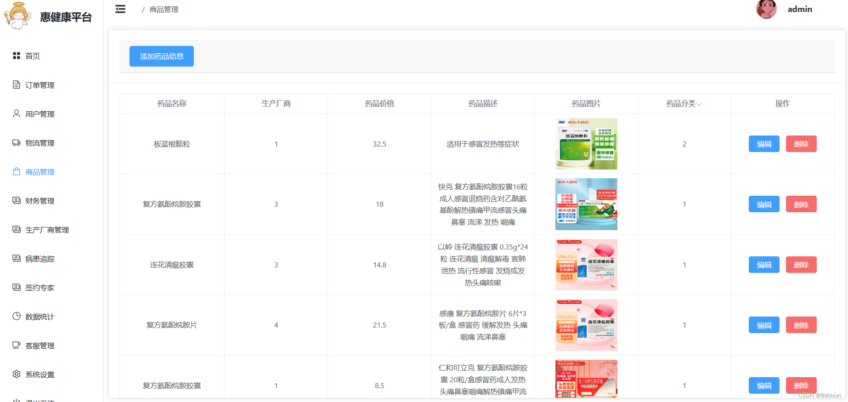
Task: Click the gear icon beside 系统设置
Action: (17, 374)
